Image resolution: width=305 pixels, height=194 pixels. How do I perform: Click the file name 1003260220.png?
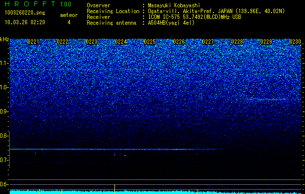[25, 13]
